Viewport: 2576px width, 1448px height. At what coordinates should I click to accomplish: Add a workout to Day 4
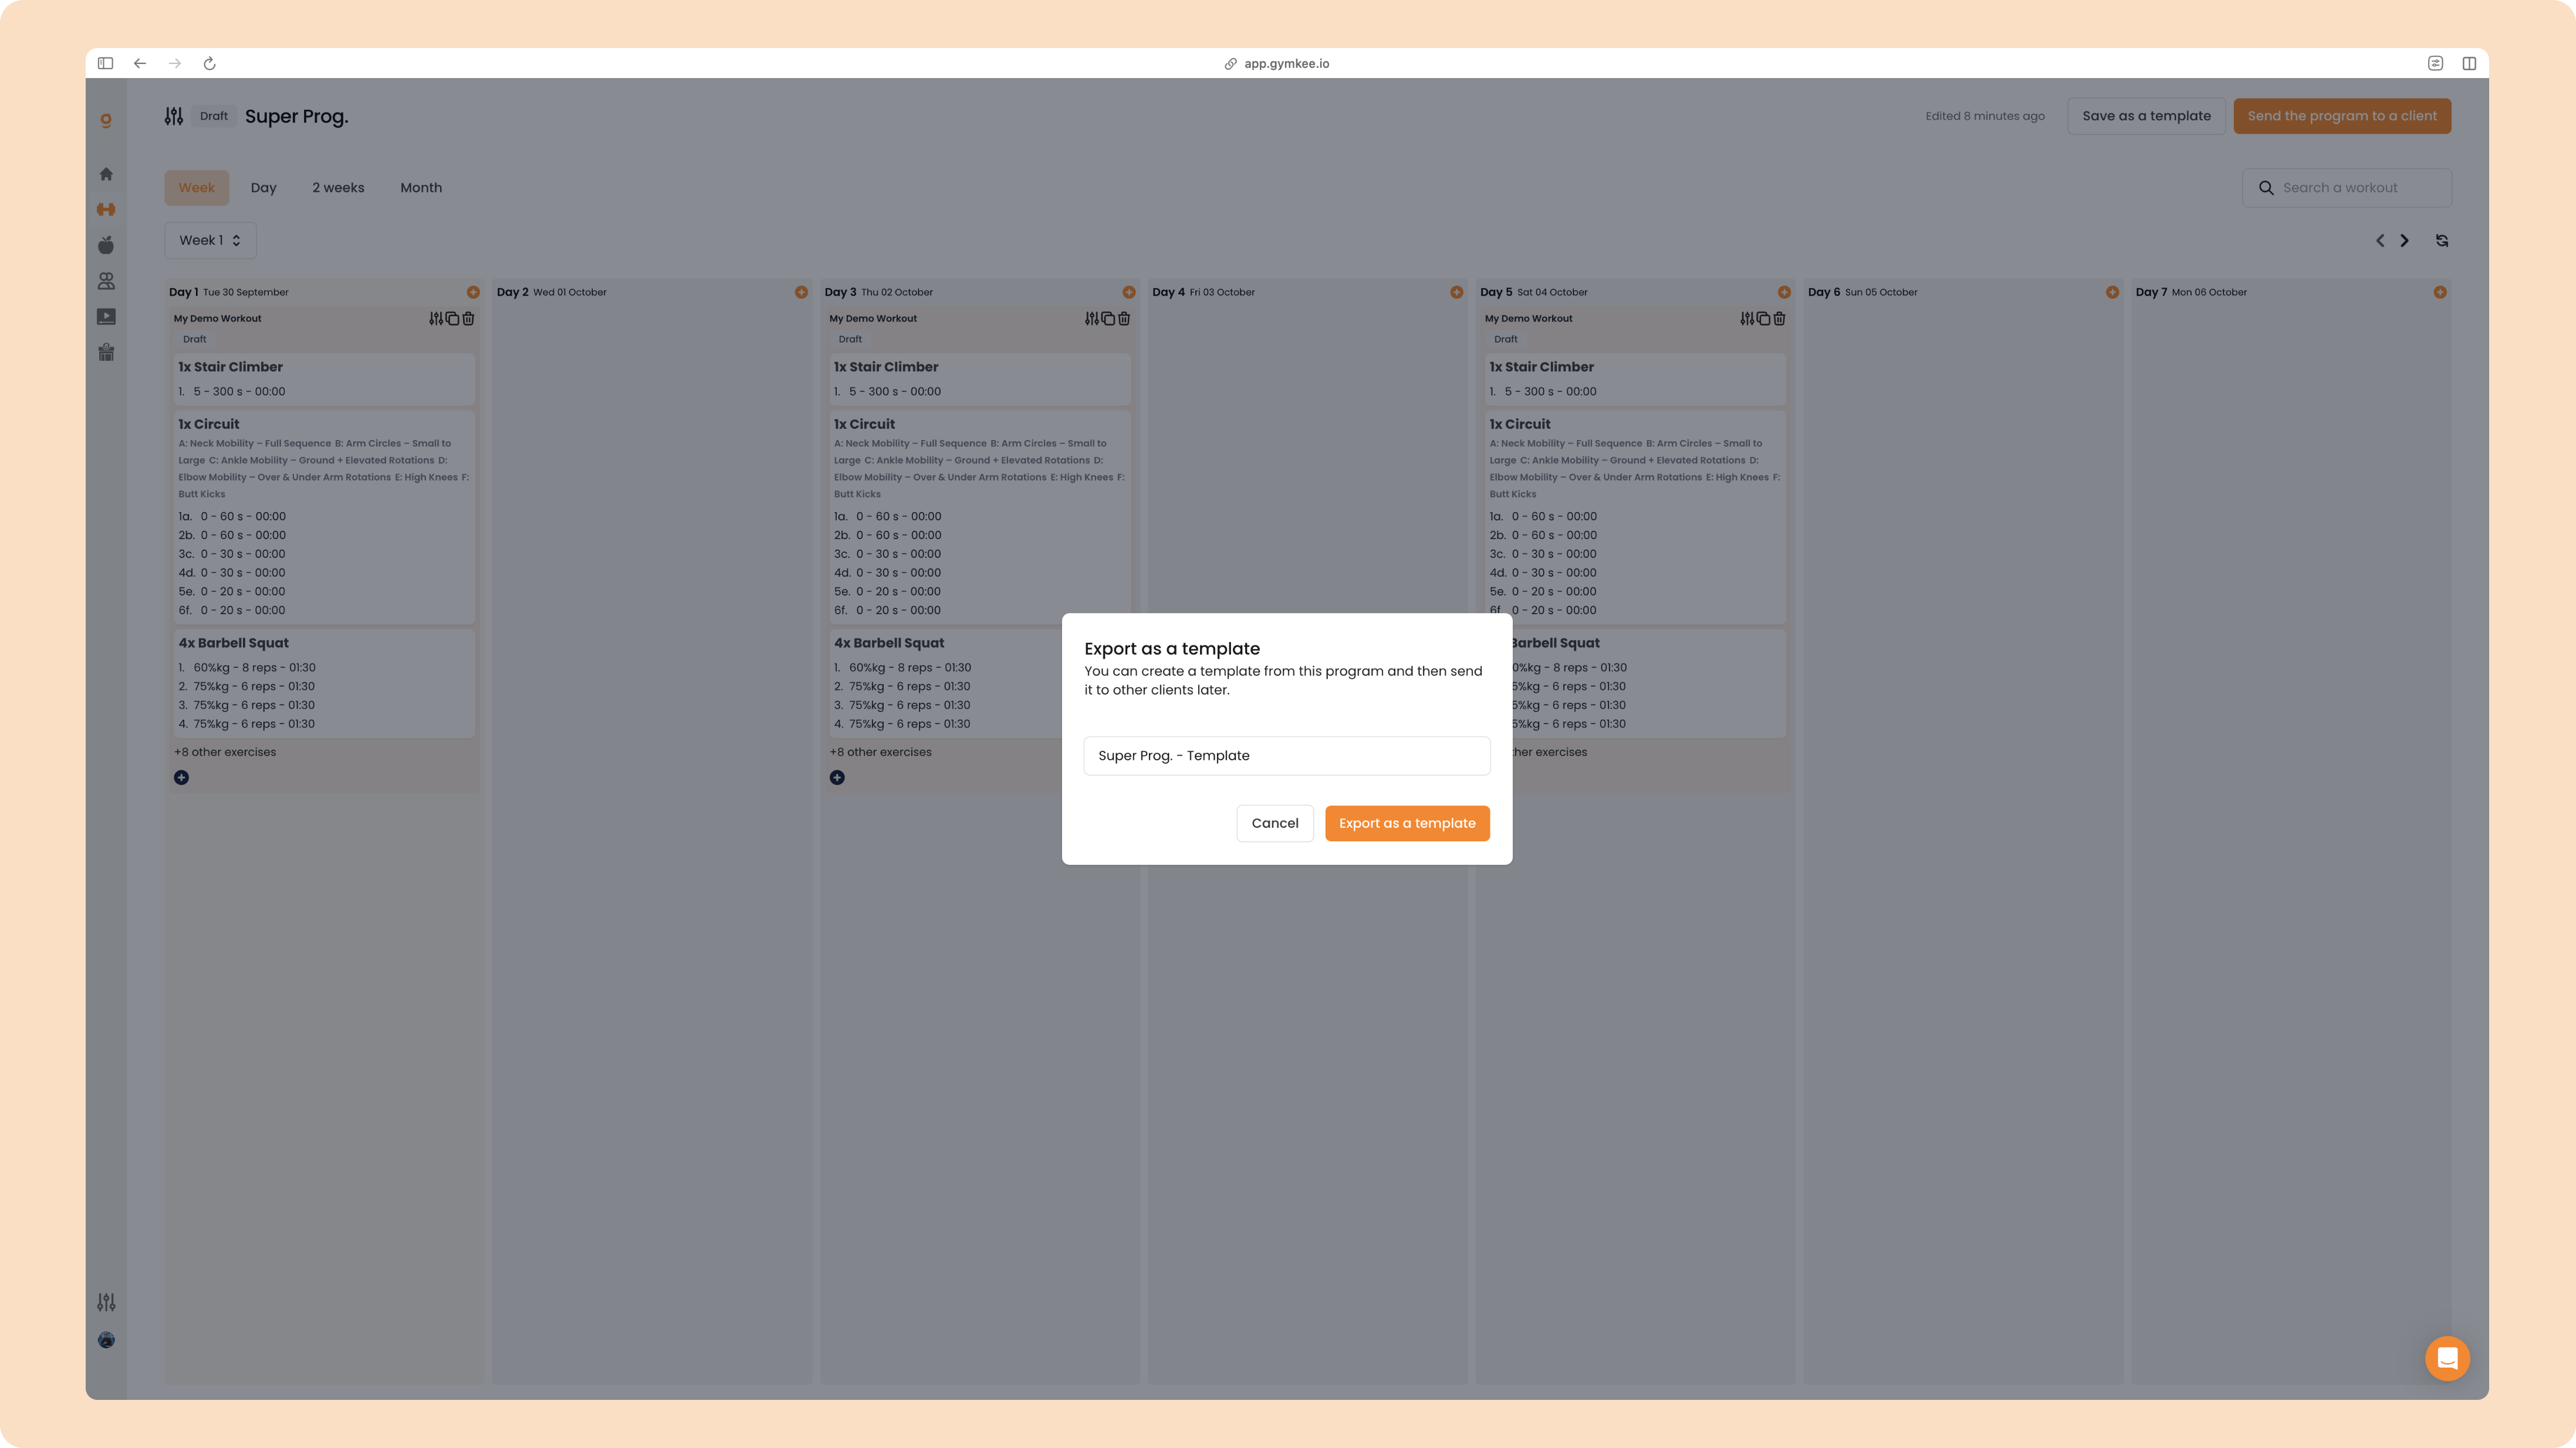(1457, 292)
